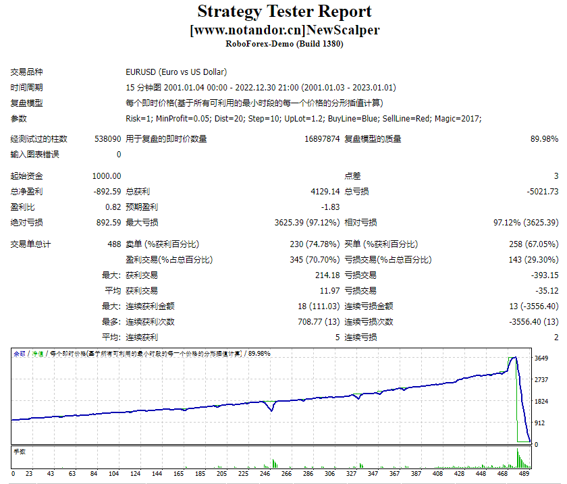Click the 手数 lots panel label
Image resolution: width=567 pixels, height=484 pixels.
coord(20,452)
